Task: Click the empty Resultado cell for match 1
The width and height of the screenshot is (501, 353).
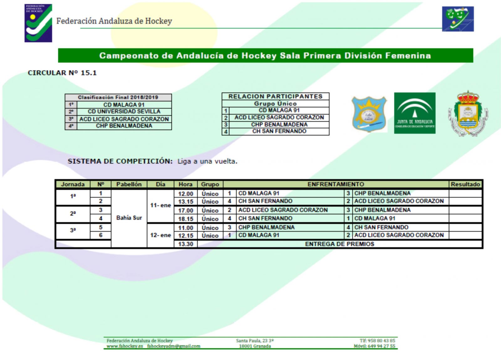Action: point(465,193)
